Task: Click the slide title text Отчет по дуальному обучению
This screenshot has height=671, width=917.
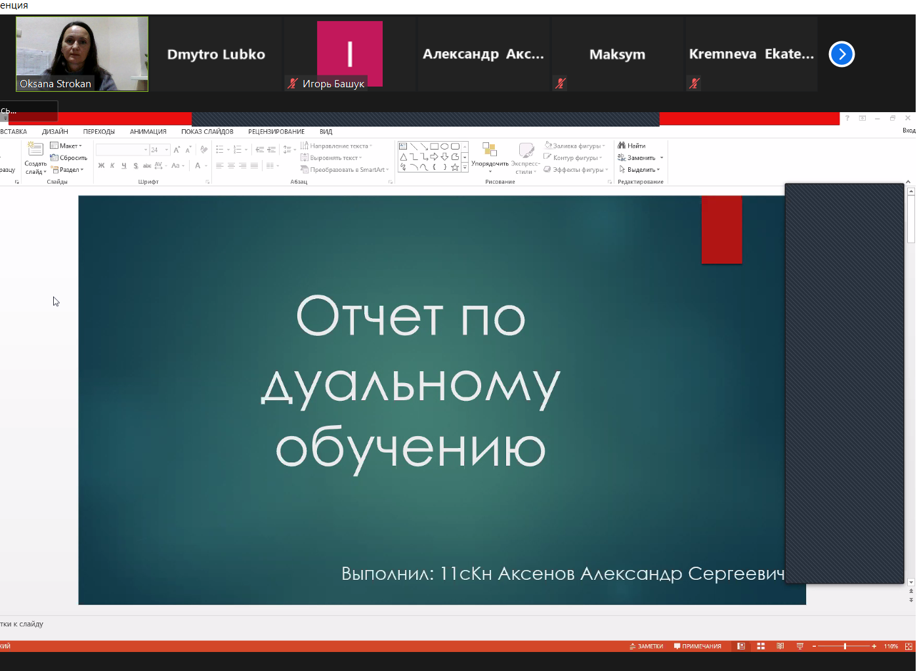Action: [x=410, y=382]
